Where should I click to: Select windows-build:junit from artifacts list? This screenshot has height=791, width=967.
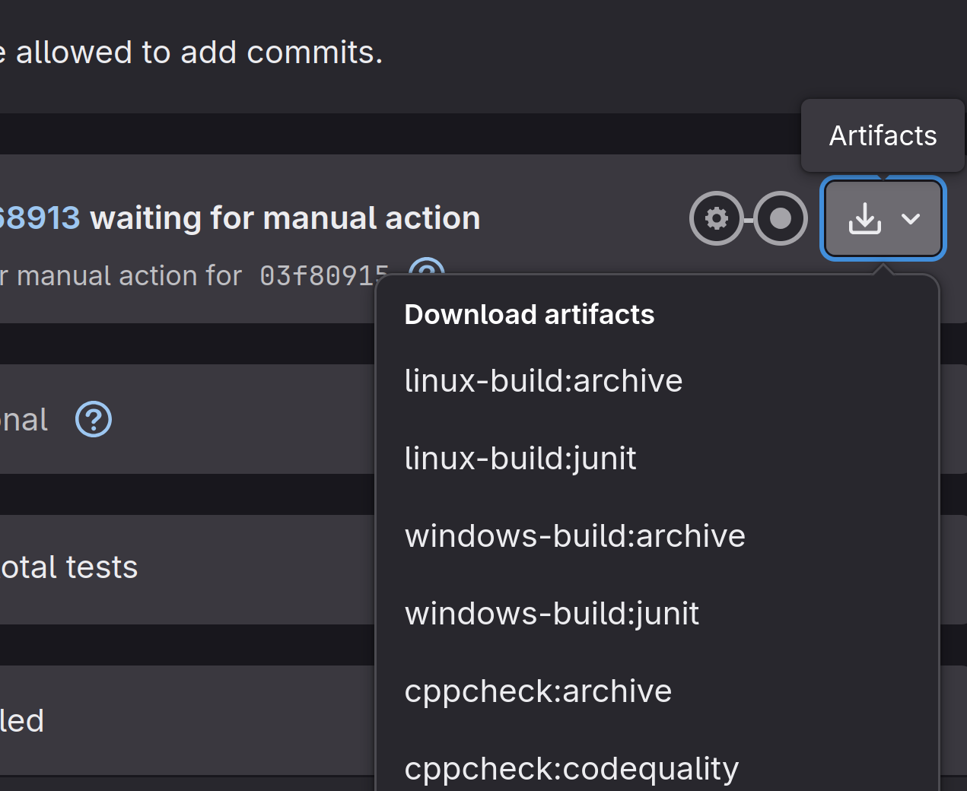point(552,614)
